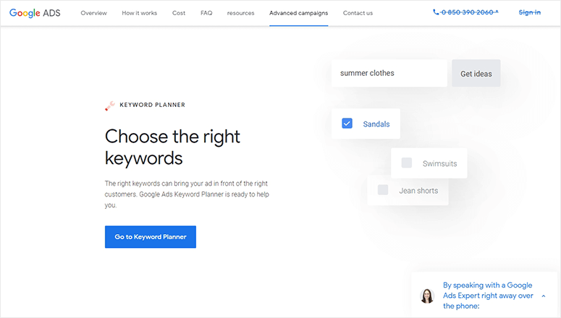Click the KEYWORD PLANNER section label

tap(153, 105)
